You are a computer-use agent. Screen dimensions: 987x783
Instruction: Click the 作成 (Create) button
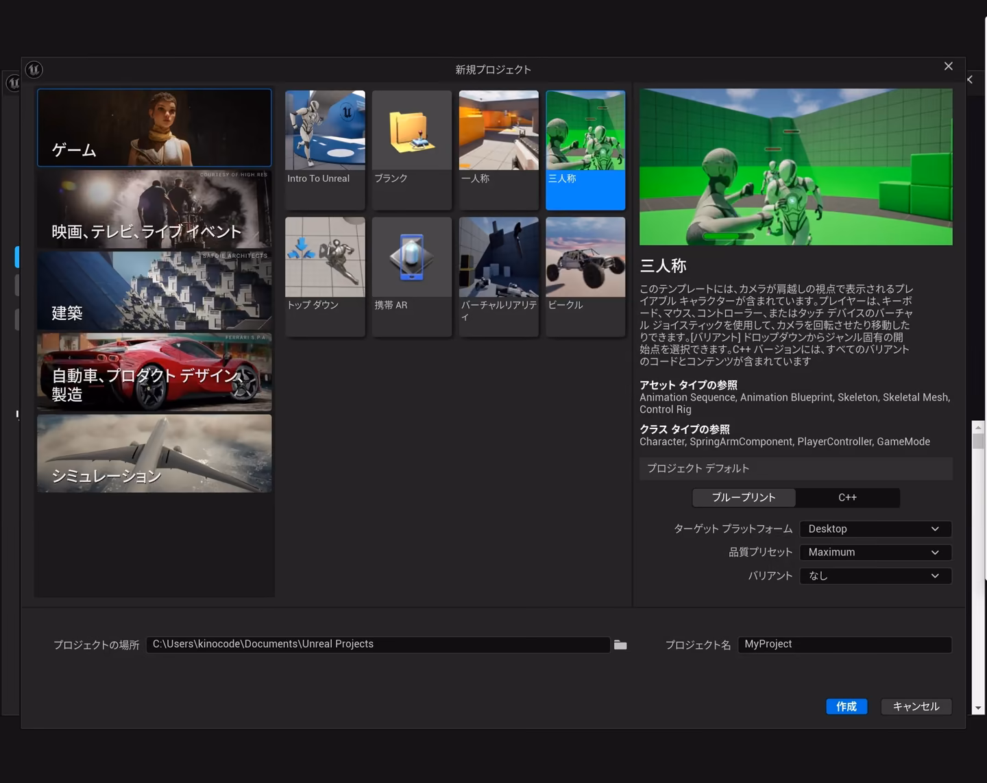tap(846, 706)
